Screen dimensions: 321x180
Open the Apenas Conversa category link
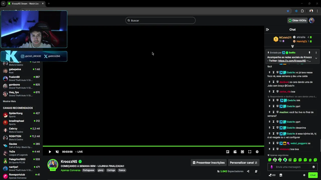pos(70,170)
